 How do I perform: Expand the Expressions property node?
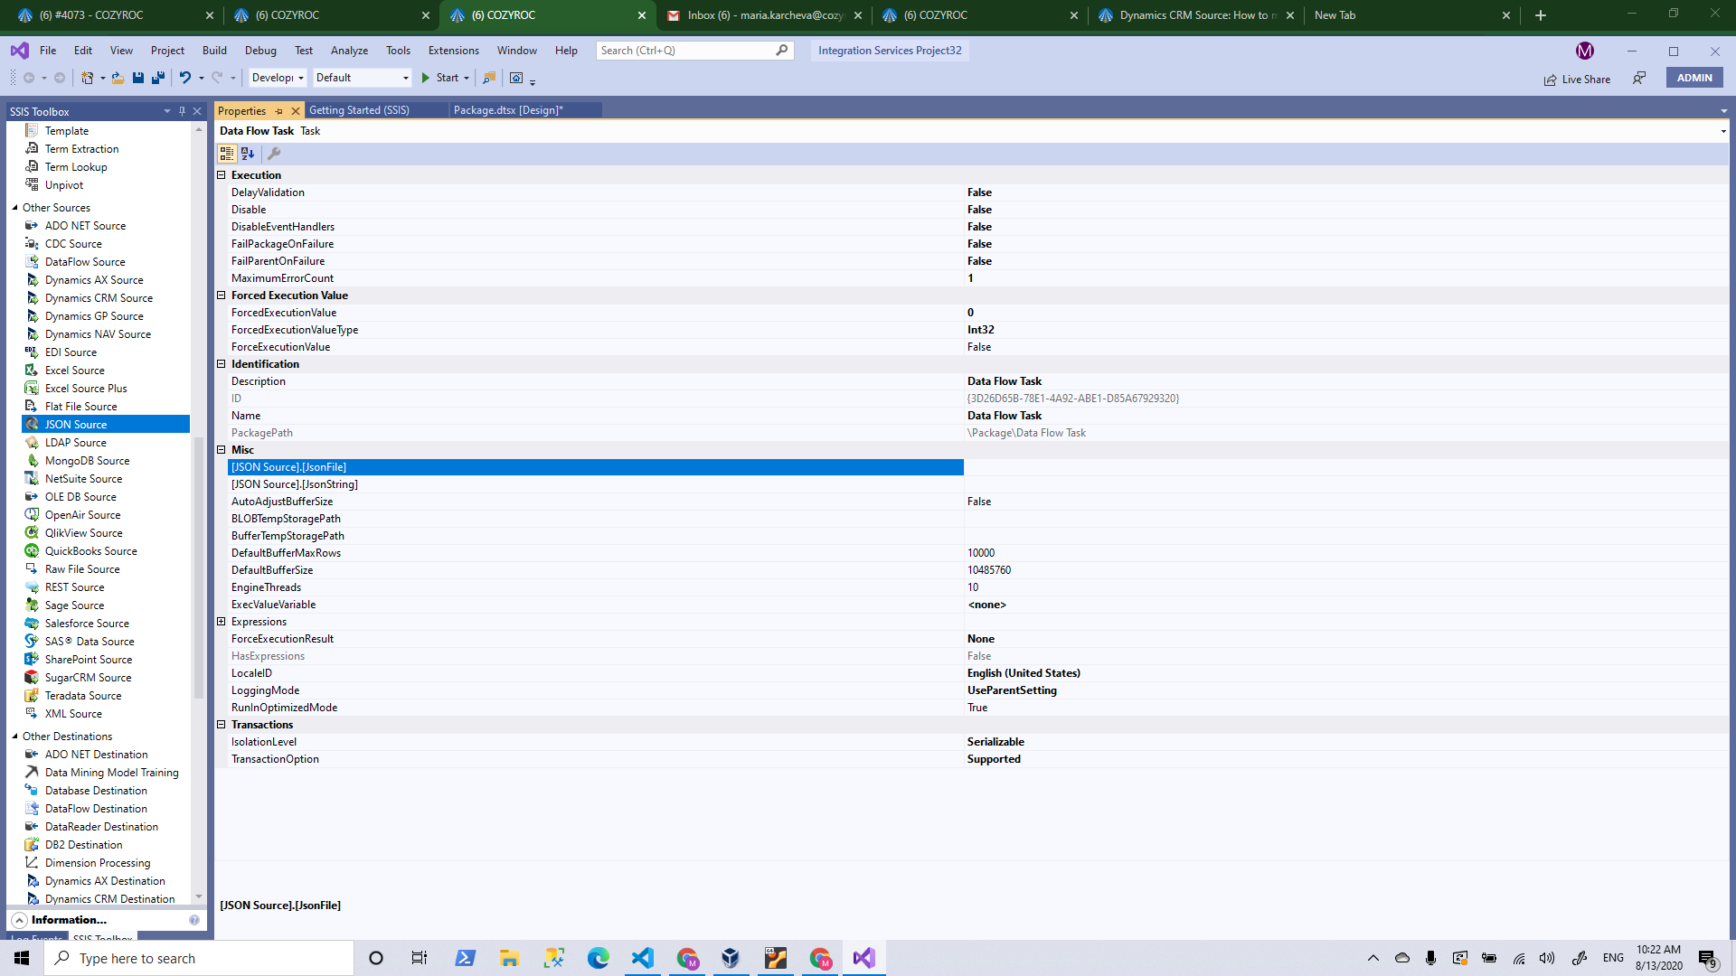pyautogui.click(x=222, y=622)
